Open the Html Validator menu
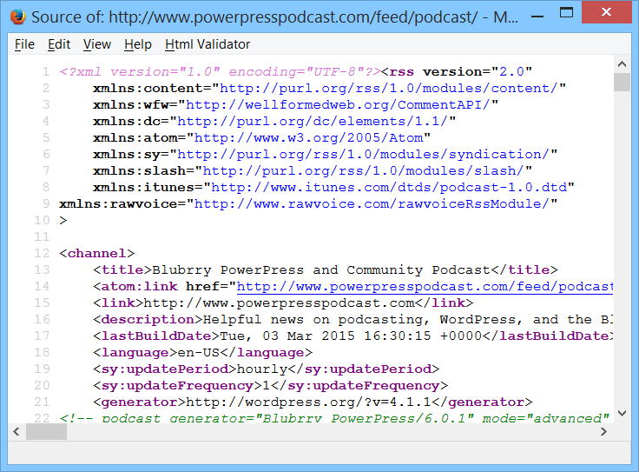639x472 pixels. tap(208, 44)
